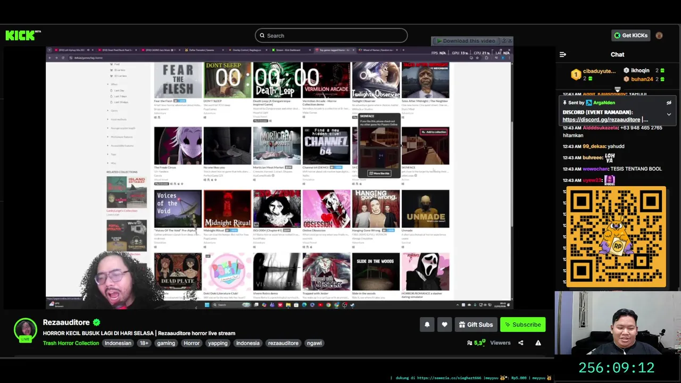
Task: Click the streamed browser's back arrow
Action: point(50,57)
